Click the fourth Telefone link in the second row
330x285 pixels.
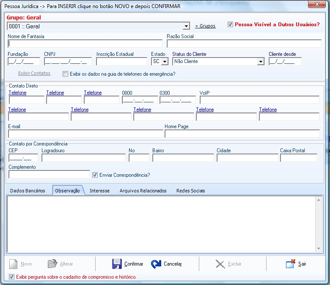pos(205,110)
